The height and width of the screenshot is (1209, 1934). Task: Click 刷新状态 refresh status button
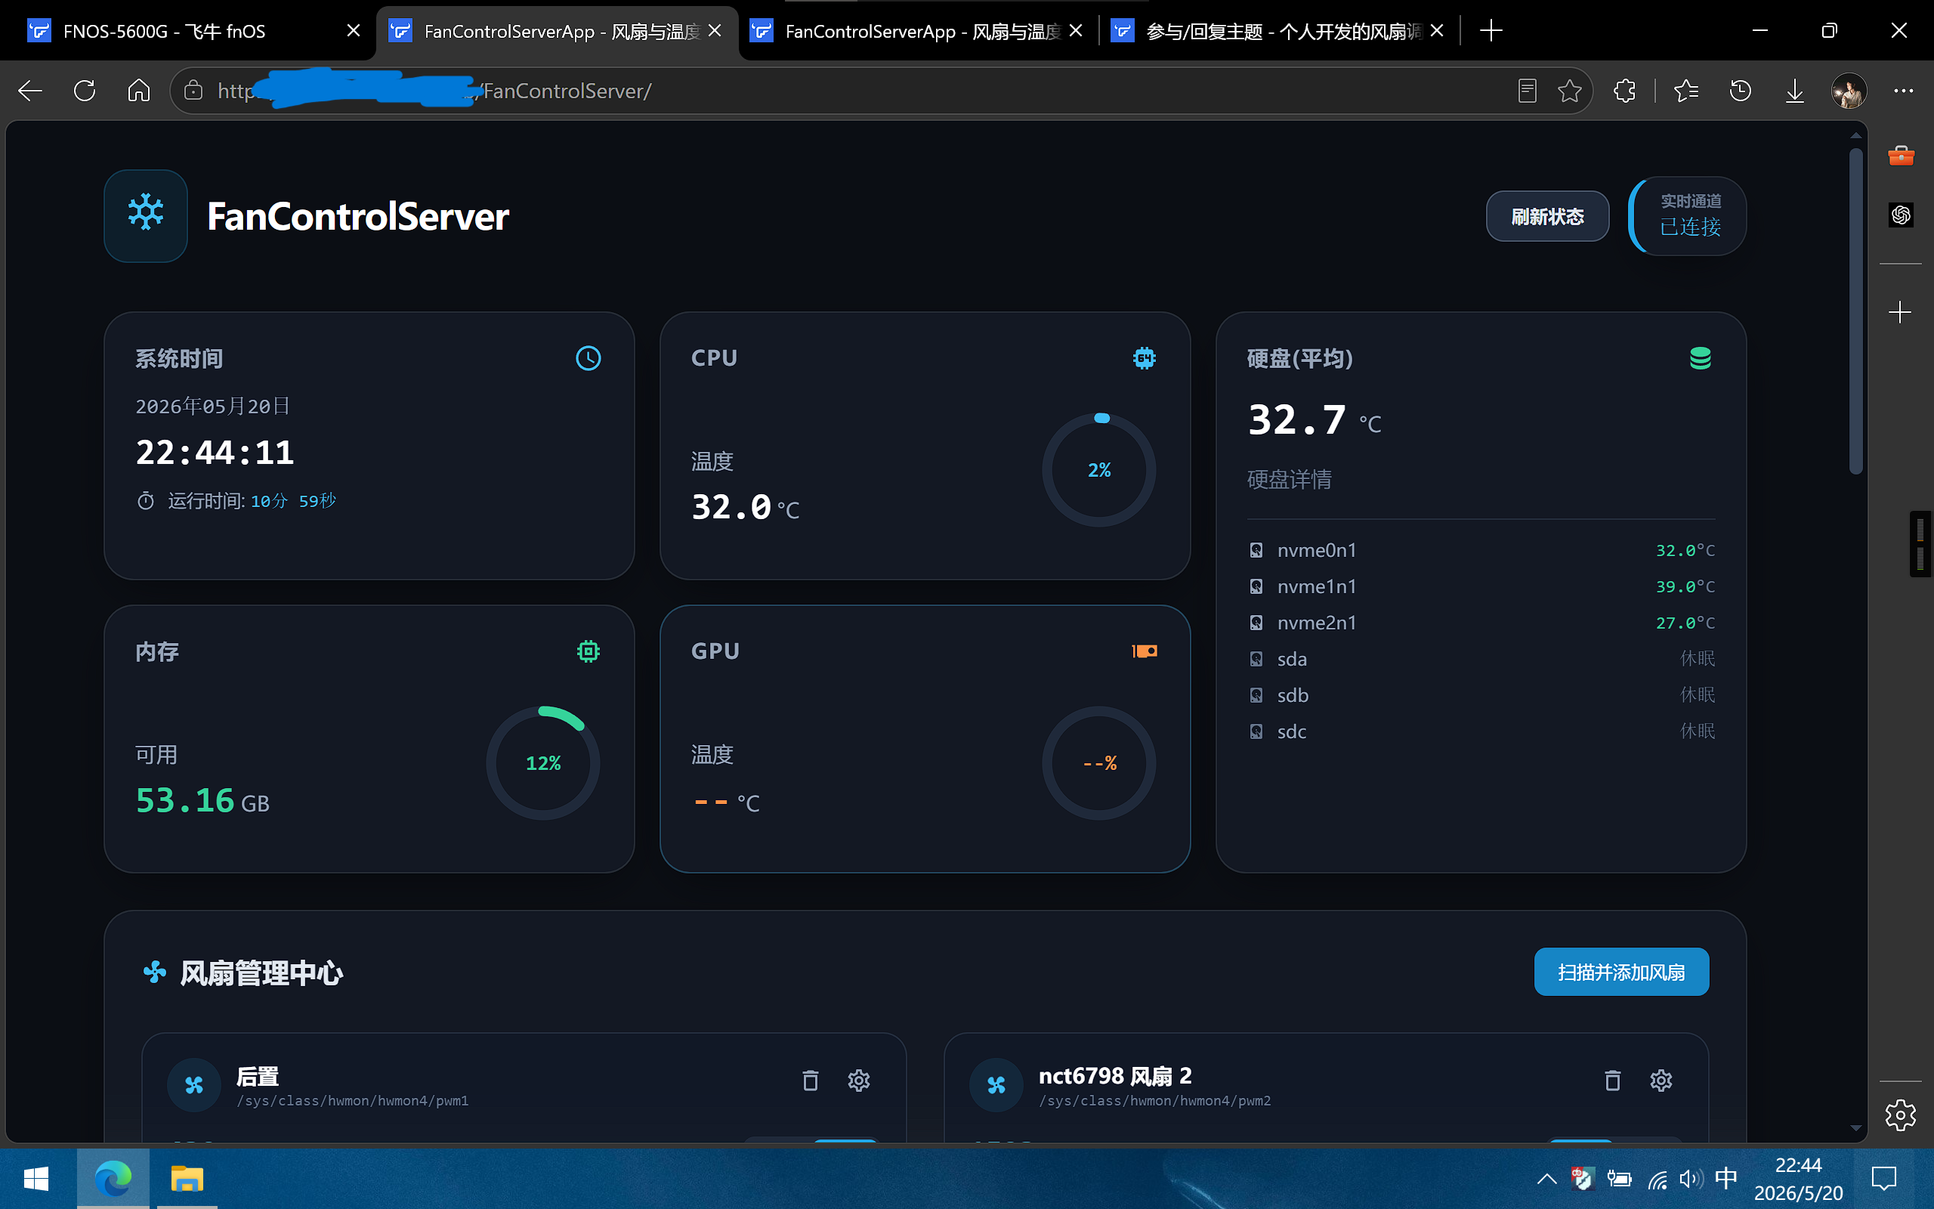click(x=1547, y=216)
